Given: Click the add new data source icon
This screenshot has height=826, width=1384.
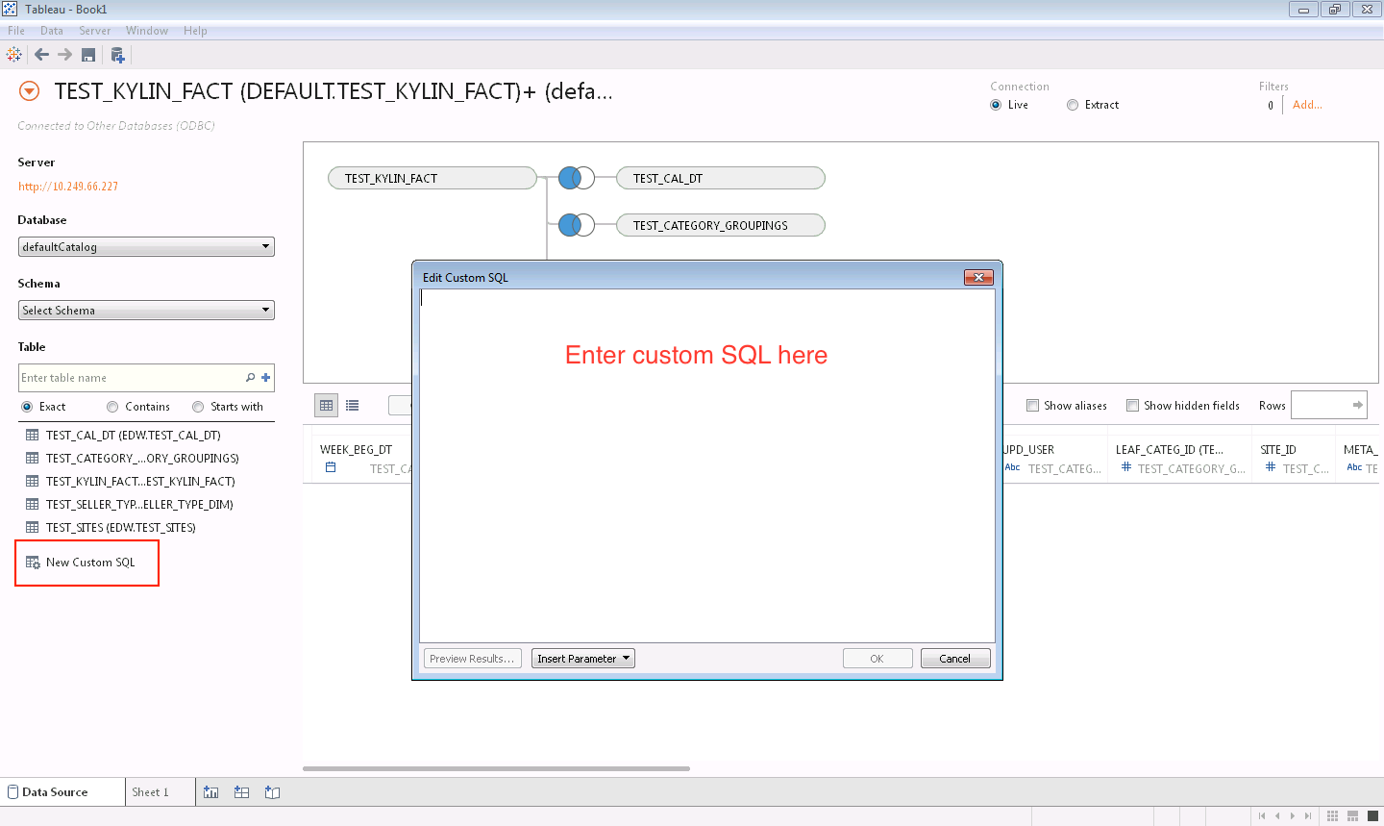Looking at the screenshot, I should pos(117,55).
